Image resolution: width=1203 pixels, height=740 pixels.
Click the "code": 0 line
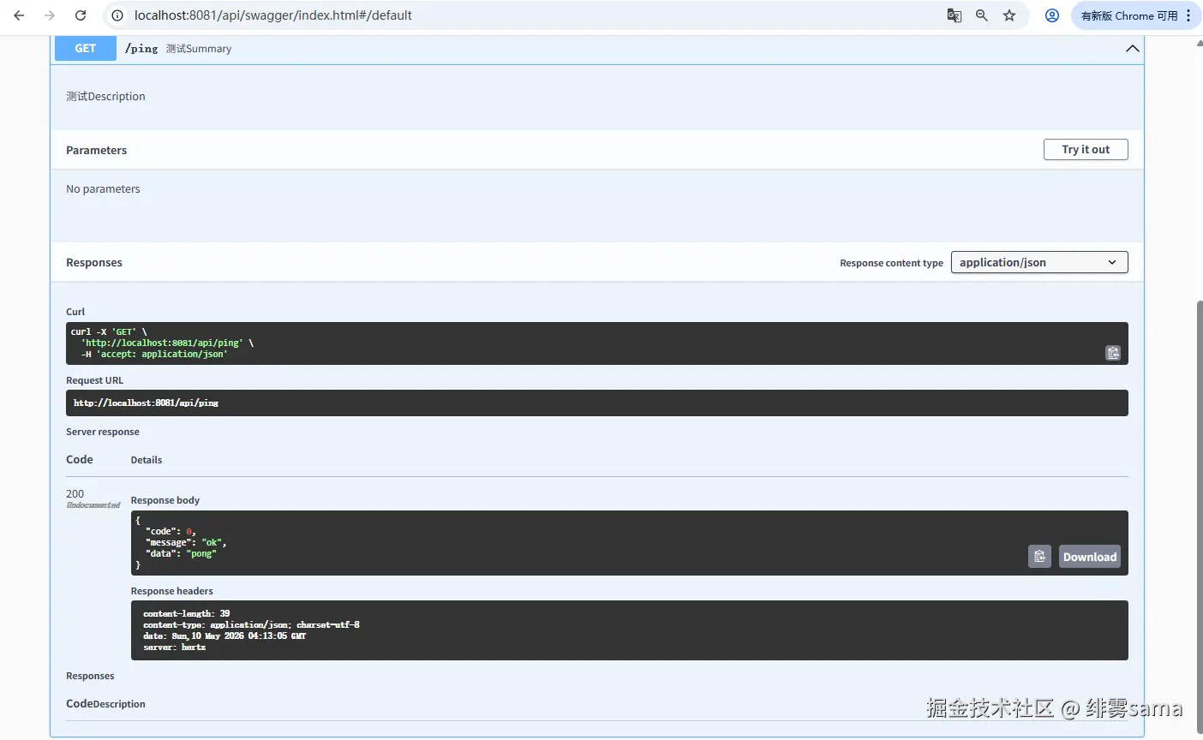coord(171,532)
